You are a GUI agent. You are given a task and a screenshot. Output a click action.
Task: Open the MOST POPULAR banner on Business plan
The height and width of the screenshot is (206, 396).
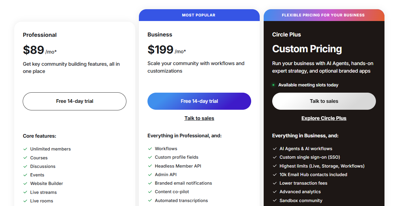click(x=199, y=15)
